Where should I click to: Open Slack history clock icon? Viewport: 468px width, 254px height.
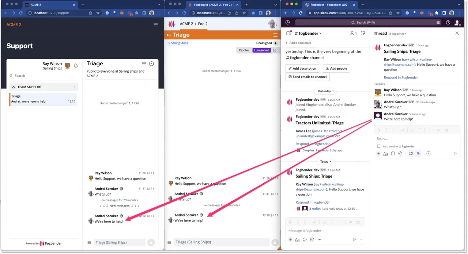tap(288, 22)
